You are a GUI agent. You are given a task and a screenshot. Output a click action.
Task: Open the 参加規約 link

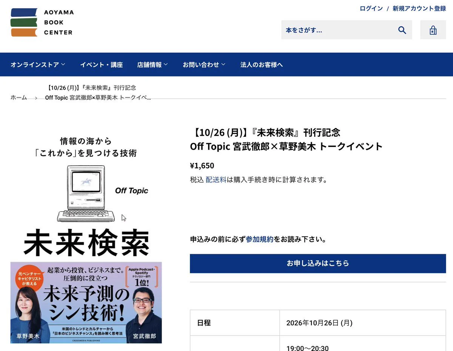click(260, 239)
